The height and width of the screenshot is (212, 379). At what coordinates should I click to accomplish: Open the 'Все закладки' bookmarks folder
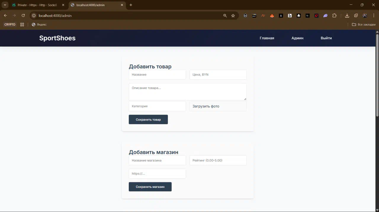pos(363,24)
